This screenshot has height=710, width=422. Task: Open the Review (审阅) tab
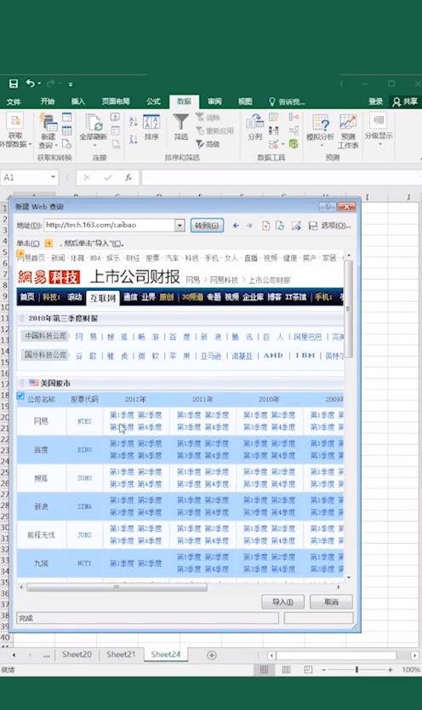(214, 101)
